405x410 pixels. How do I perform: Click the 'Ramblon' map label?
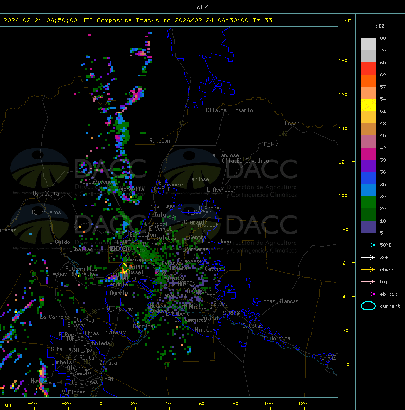pyautogui.click(x=160, y=141)
